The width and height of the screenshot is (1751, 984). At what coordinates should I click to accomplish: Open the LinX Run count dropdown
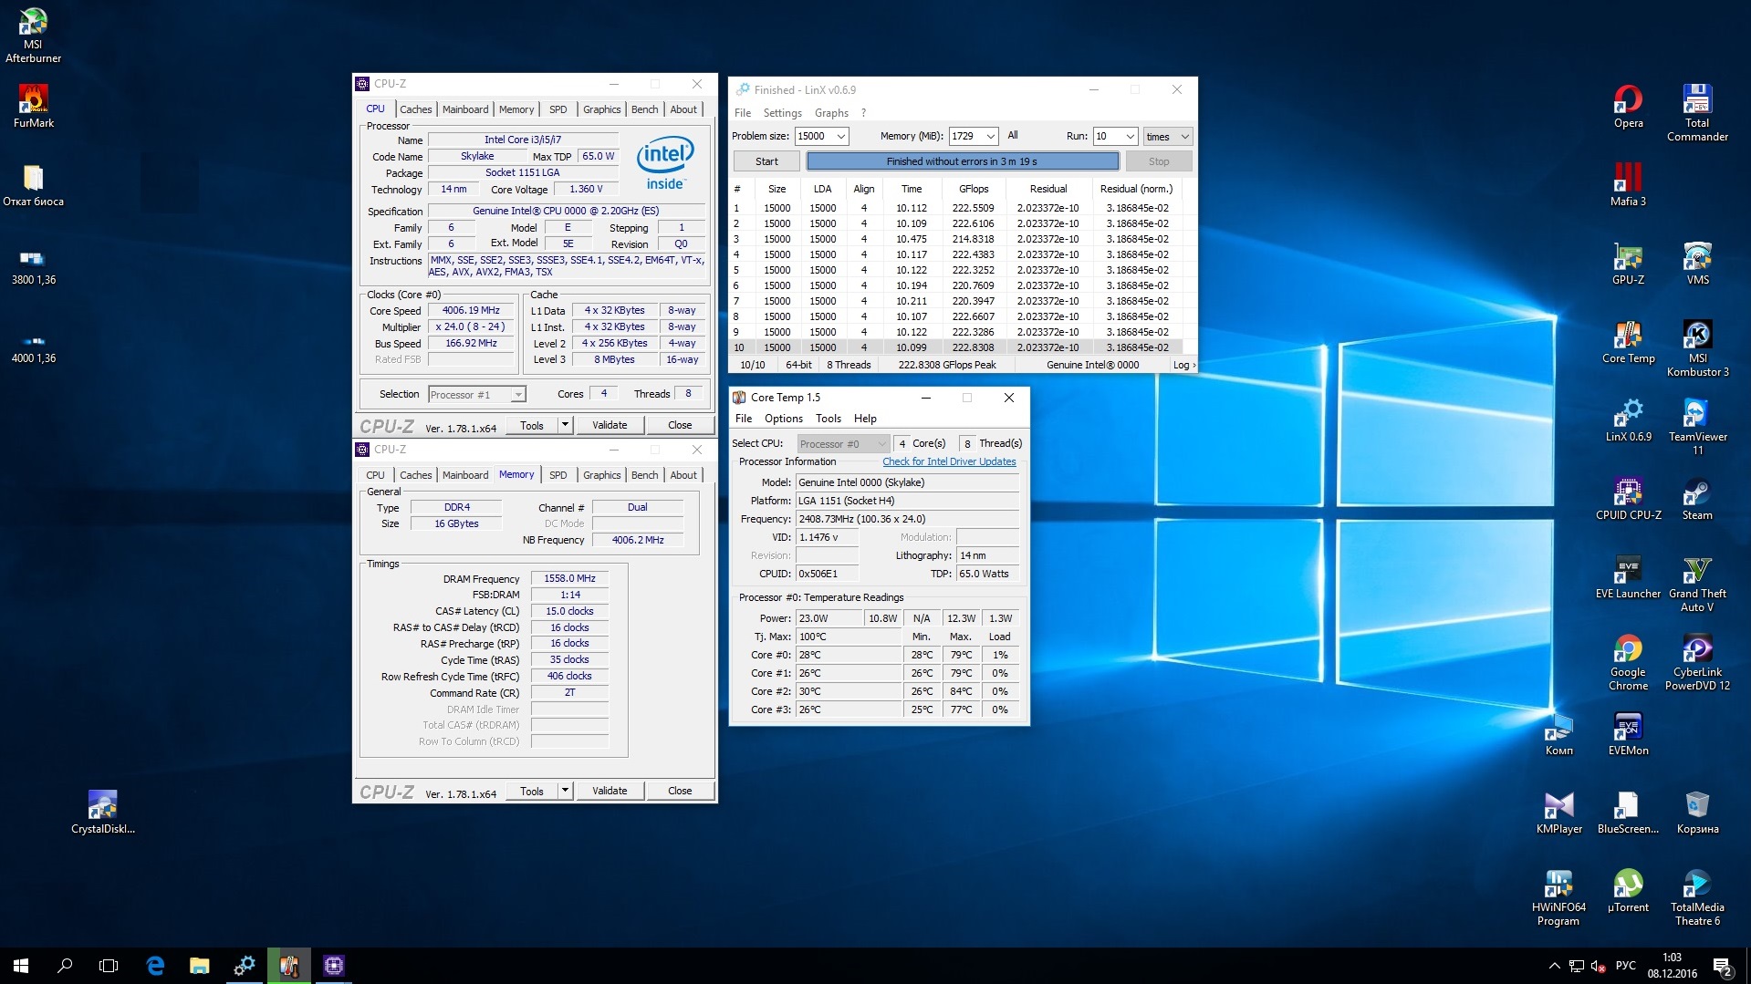pos(1130,137)
